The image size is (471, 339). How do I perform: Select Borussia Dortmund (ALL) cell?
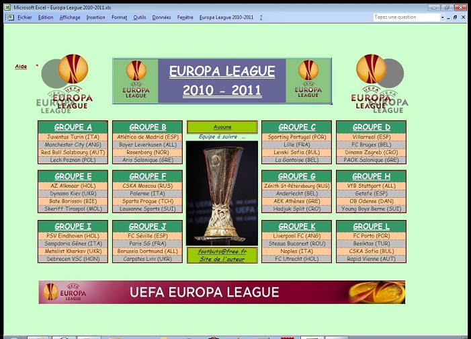(148, 251)
